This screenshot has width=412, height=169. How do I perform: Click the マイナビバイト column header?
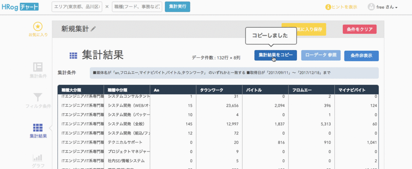click(356, 90)
